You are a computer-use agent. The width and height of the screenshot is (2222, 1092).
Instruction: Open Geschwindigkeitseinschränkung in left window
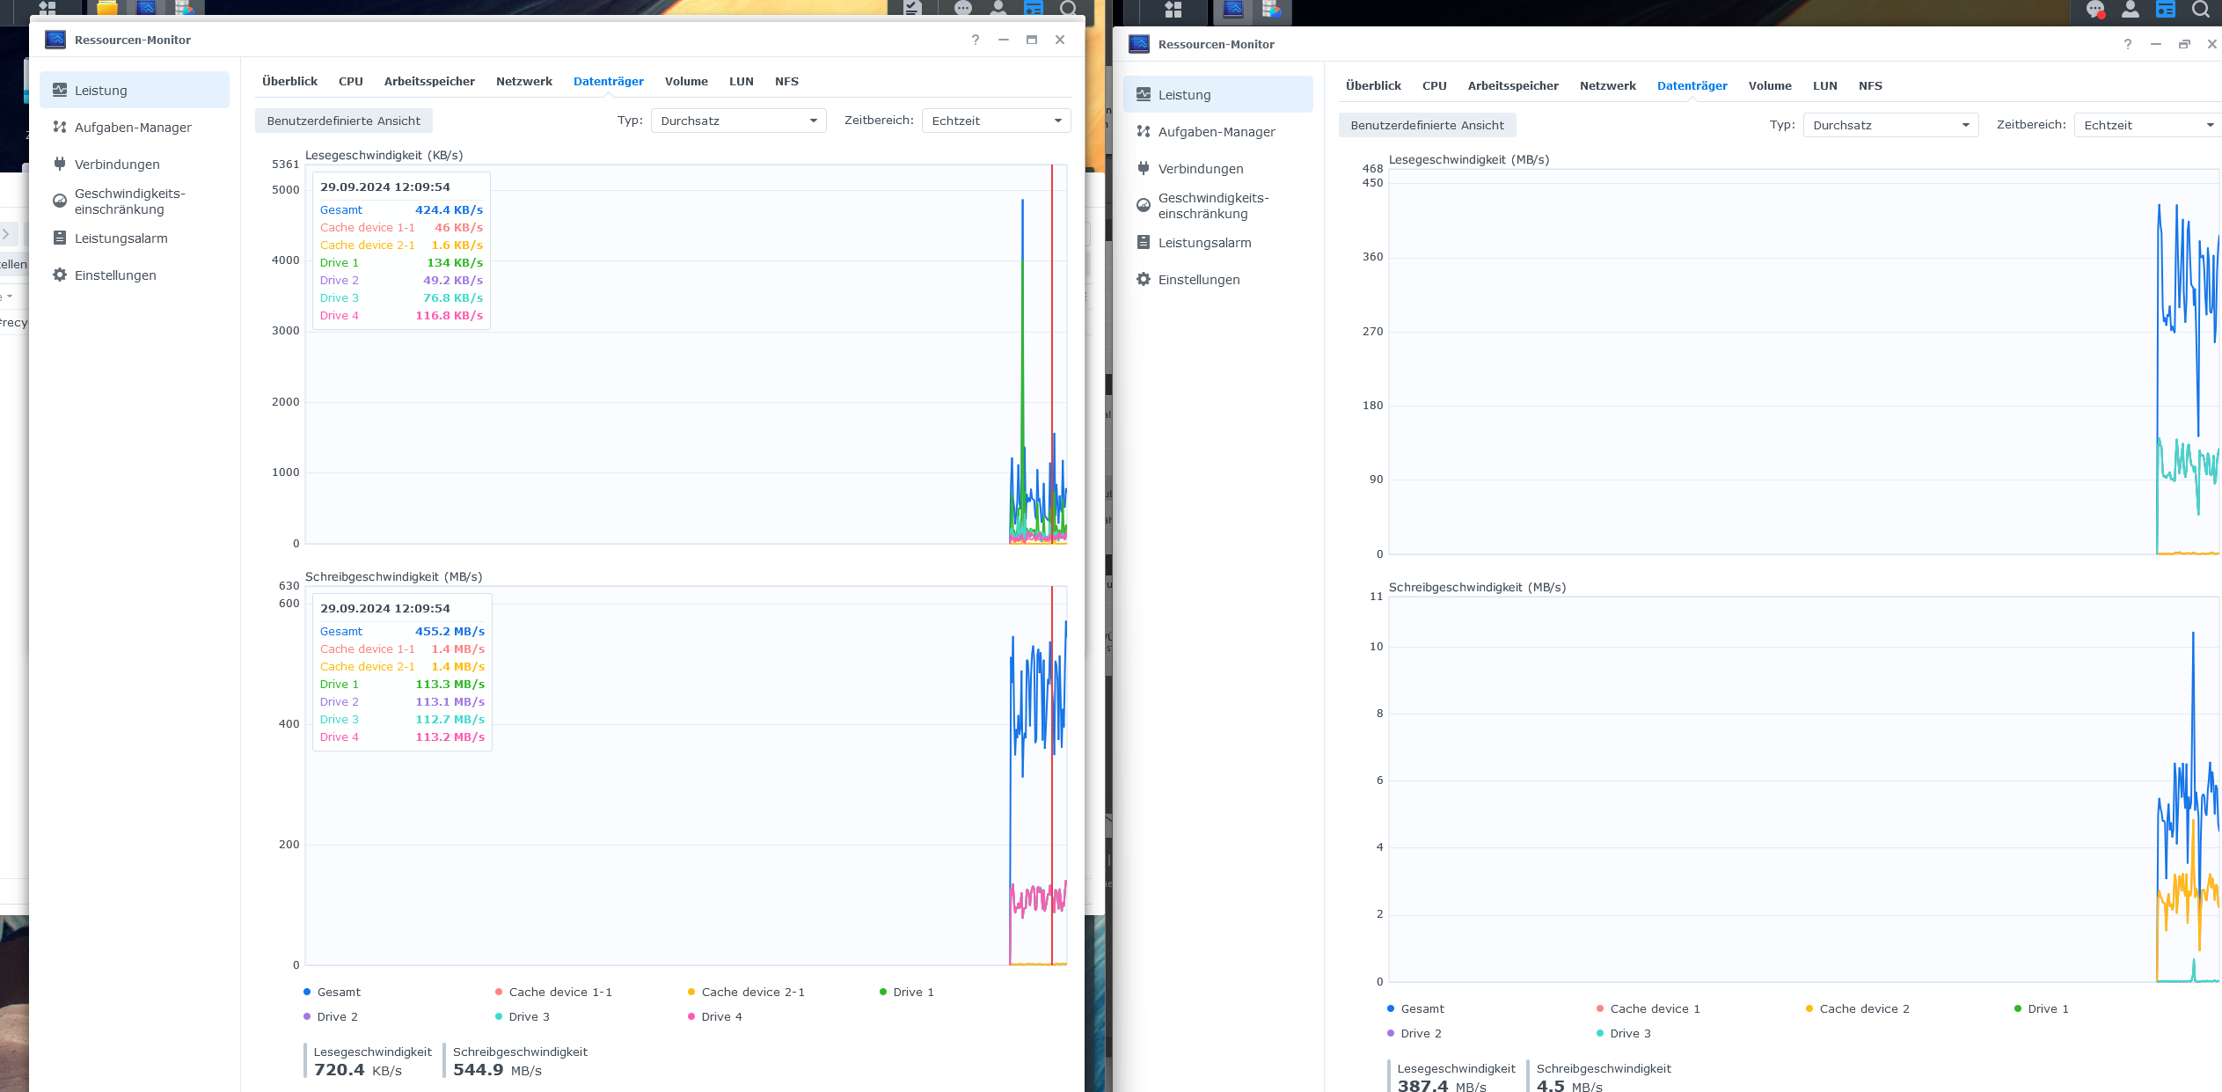pos(129,202)
